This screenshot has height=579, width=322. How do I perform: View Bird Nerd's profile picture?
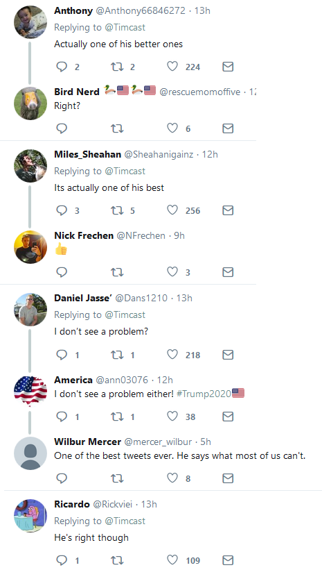[30, 103]
